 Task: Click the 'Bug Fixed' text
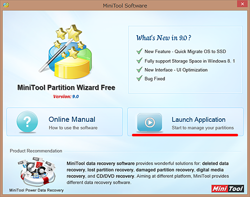[x=155, y=79]
